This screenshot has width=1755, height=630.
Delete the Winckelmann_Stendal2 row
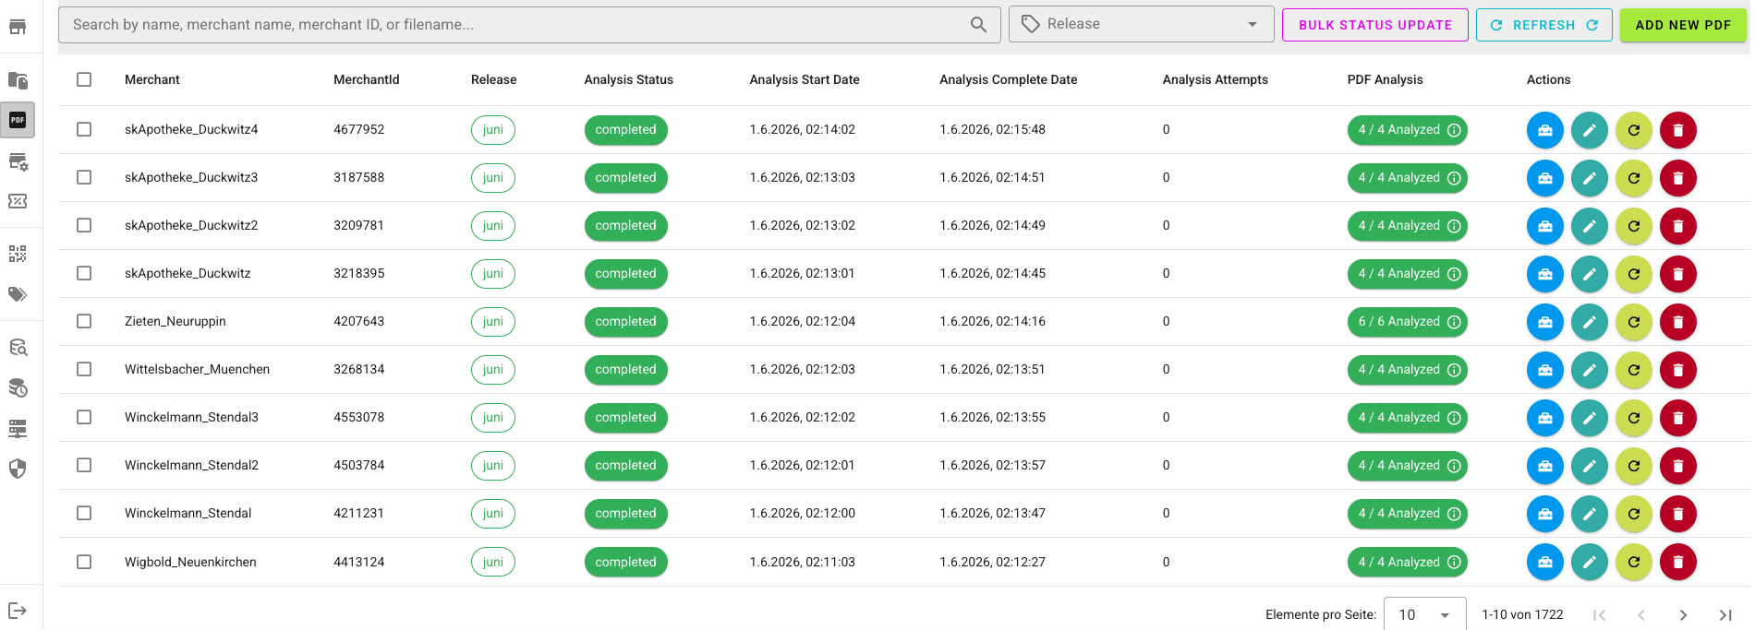pos(1678,466)
